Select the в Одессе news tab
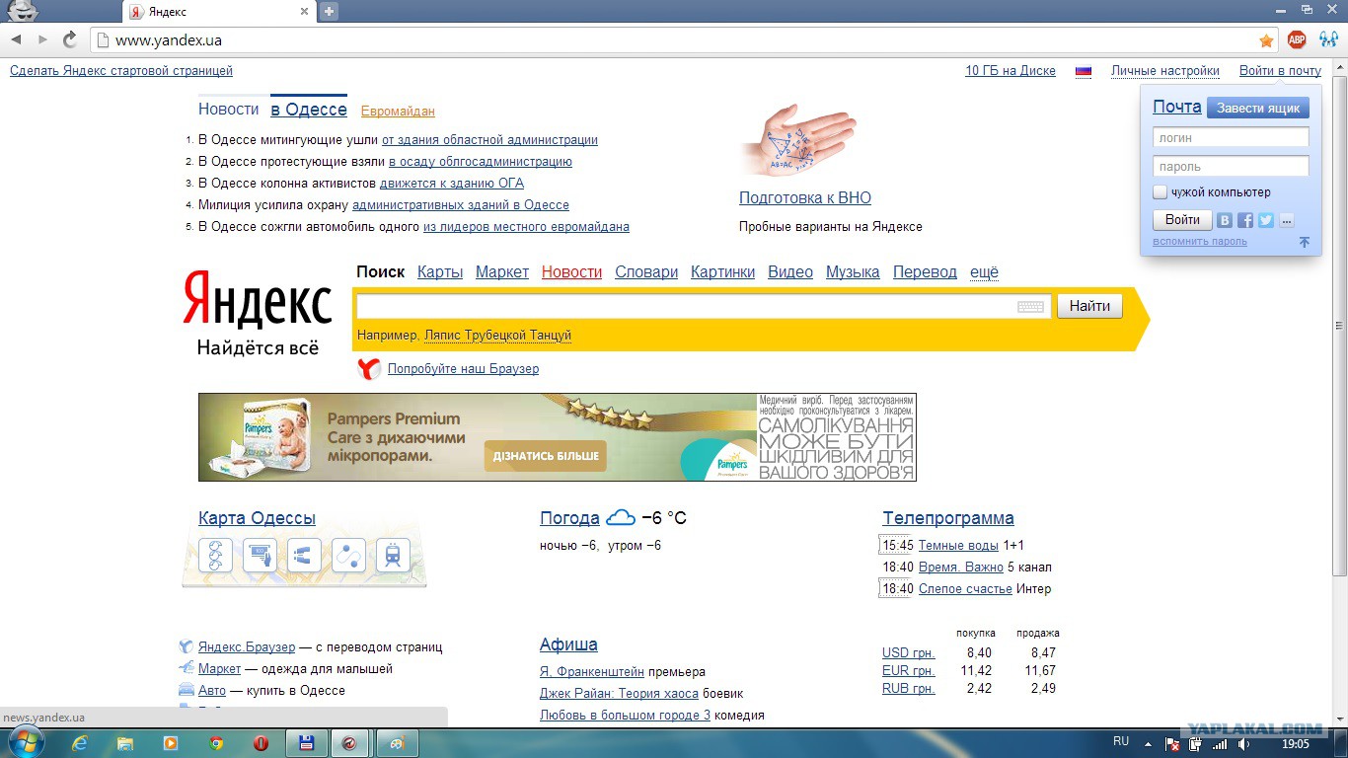This screenshot has width=1348, height=758. click(309, 110)
